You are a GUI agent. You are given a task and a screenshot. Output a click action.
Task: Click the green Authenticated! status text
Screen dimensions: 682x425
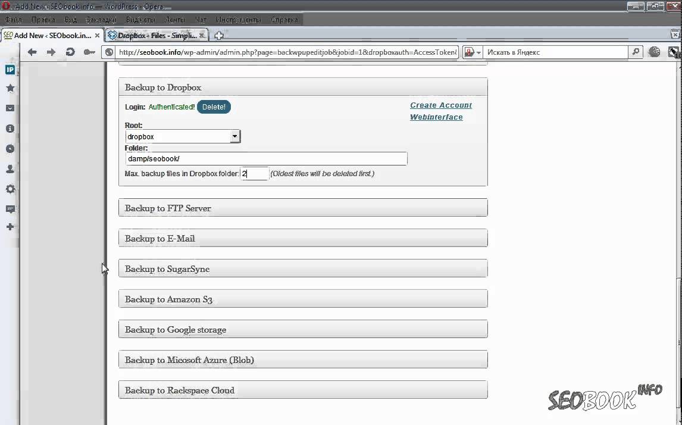click(171, 107)
